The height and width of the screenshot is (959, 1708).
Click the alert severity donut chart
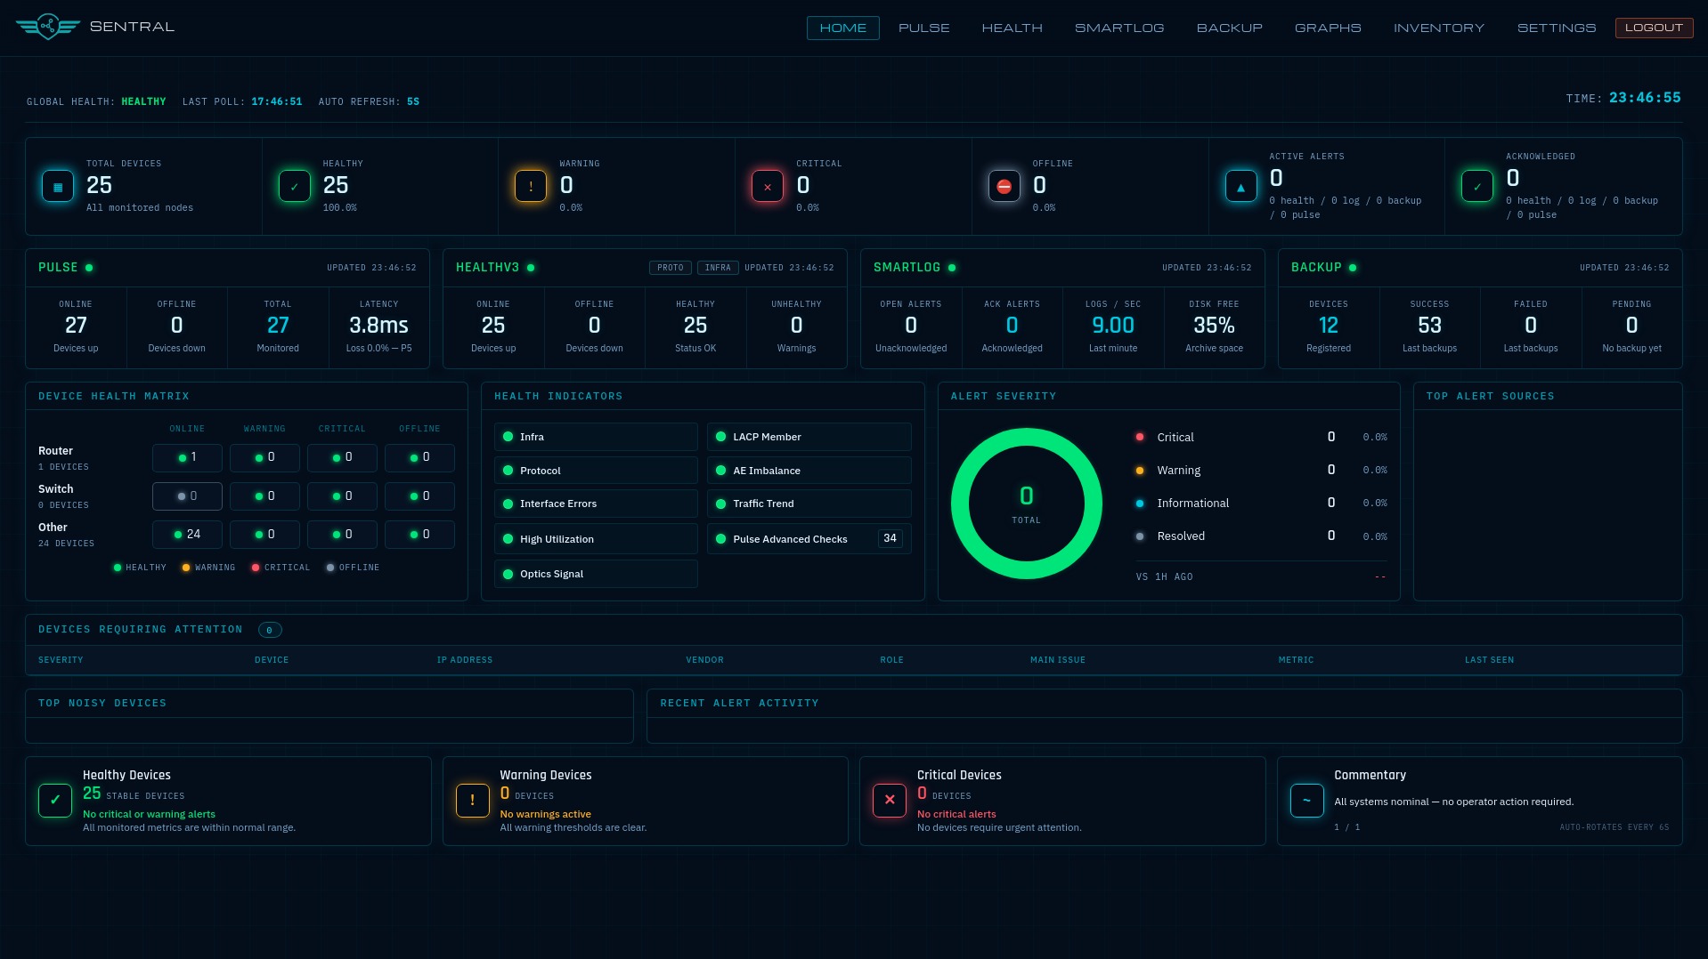pyautogui.click(x=1027, y=504)
